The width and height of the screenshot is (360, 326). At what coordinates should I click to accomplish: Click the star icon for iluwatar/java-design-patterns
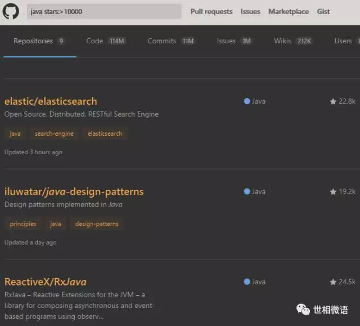[x=333, y=192]
